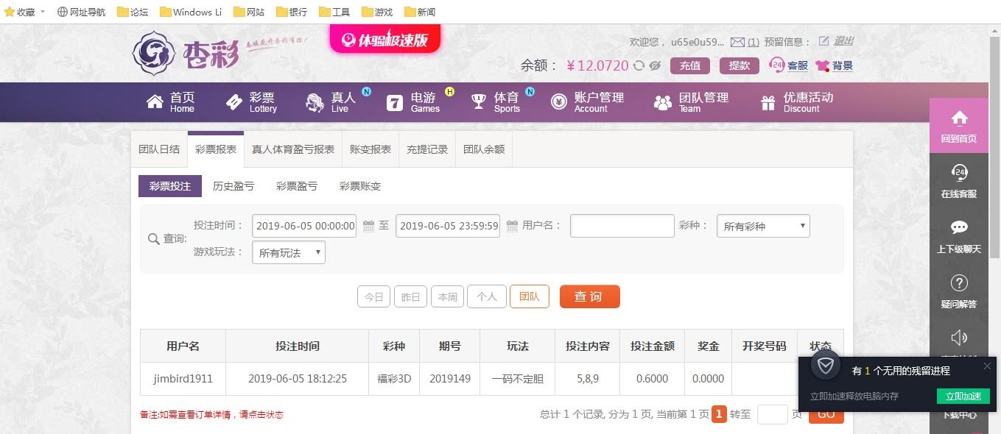Screen dimensions: 1001x434
Task: Select the 彩票账变 sub-tab
Action: (360, 186)
